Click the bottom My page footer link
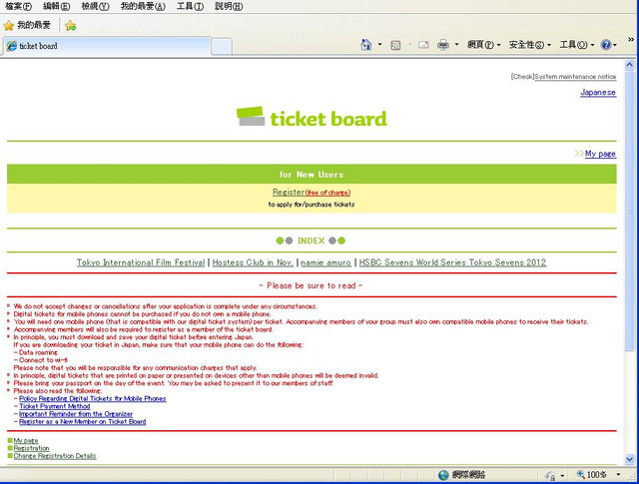The image size is (639, 484). click(x=26, y=441)
